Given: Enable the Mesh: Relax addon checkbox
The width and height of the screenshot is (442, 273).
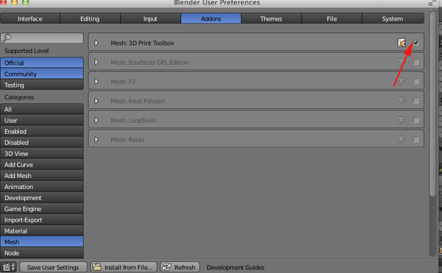Looking at the screenshot, I should coord(415,139).
